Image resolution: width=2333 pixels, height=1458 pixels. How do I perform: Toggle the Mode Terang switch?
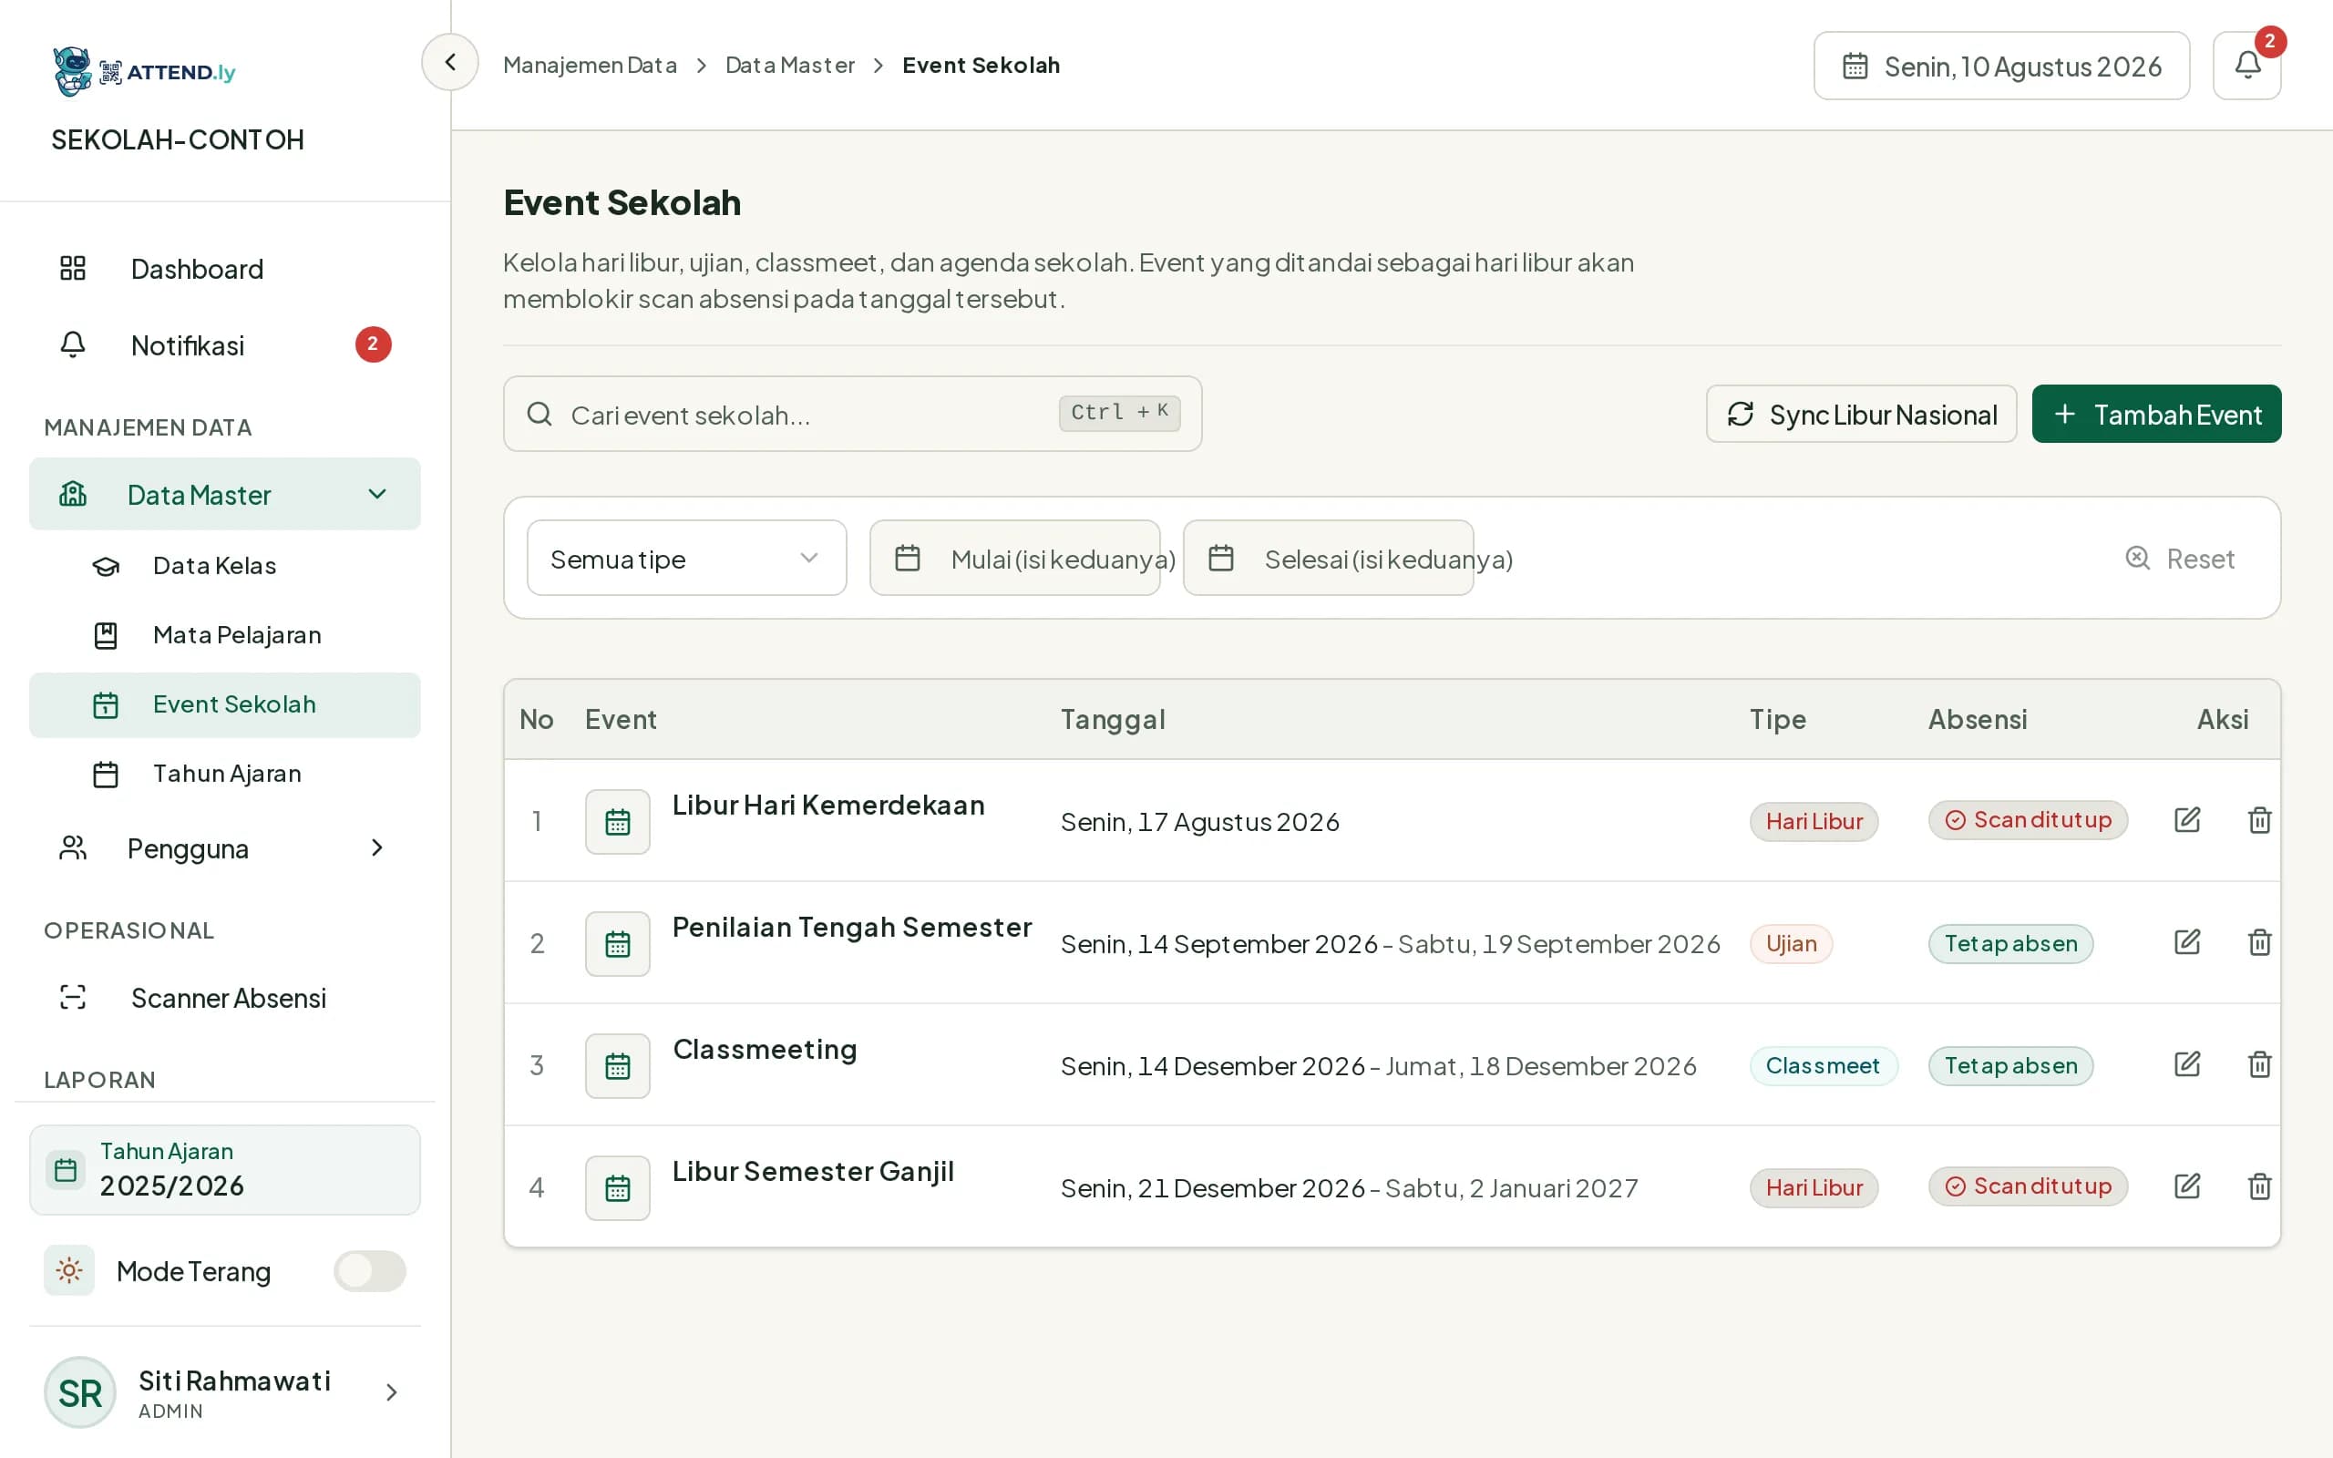pos(369,1271)
